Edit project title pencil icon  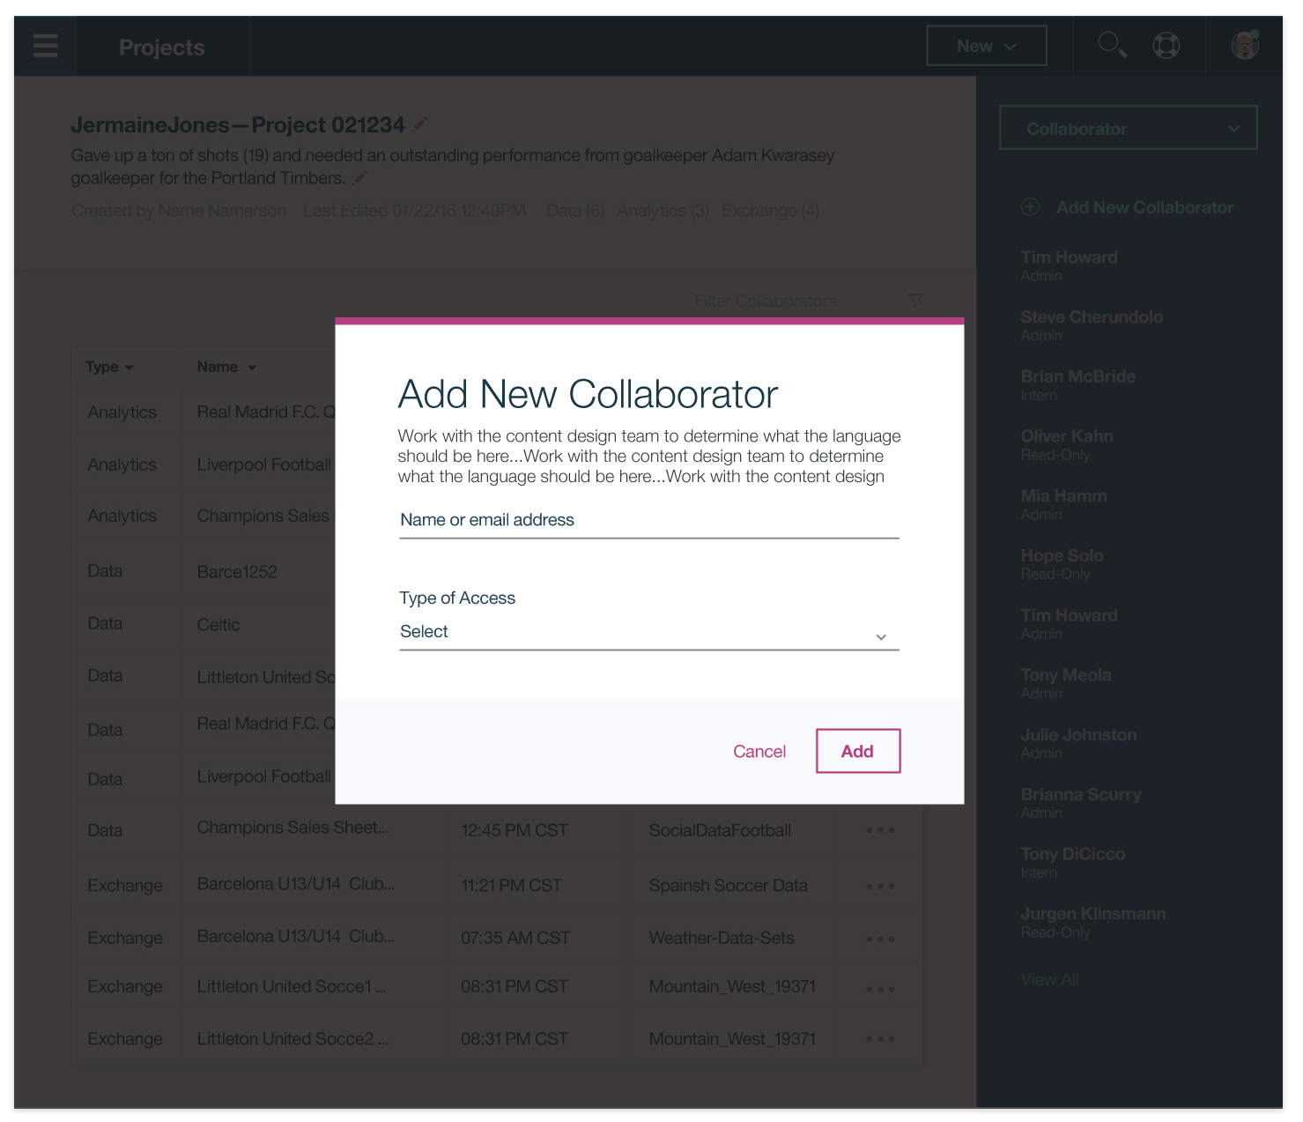click(421, 123)
